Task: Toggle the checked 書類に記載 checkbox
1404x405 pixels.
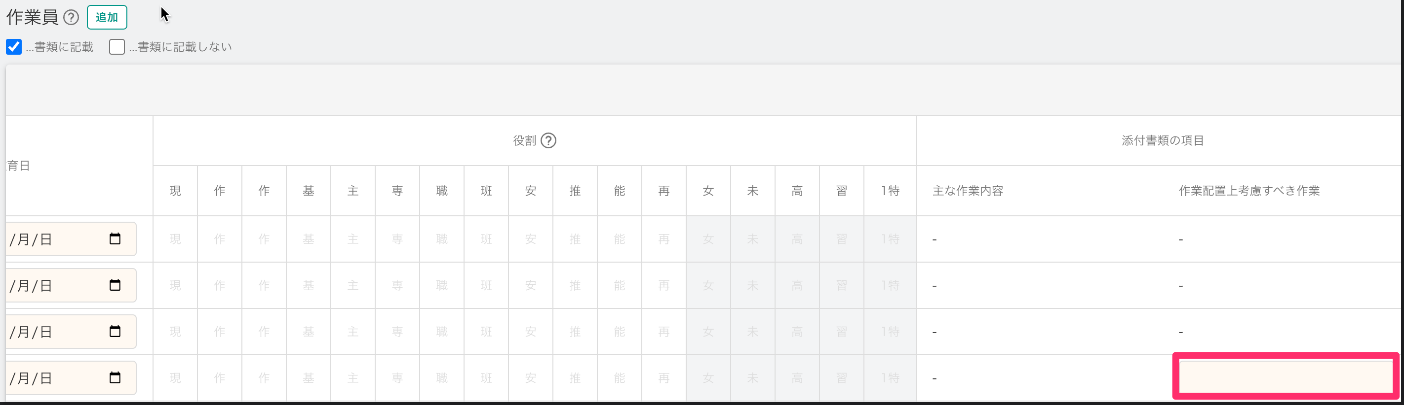Action: (14, 47)
